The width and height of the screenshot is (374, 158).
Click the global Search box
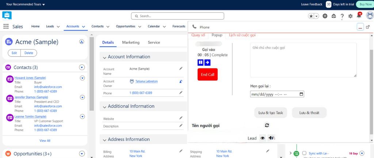click(x=178, y=16)
